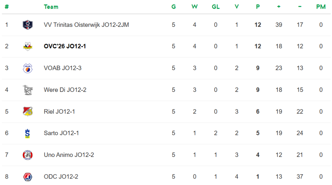Click the Uno Animo club badge

pyautogui.click(x=28, y=155)
